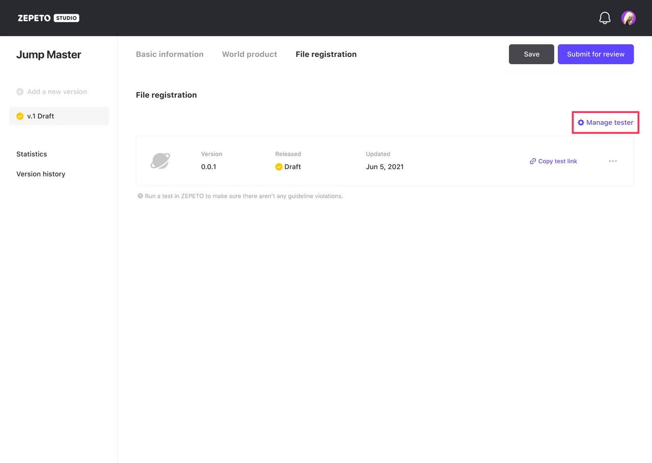Image resolution: width=652 pixels, height=463 pixels.
Task: Copy the test link
Action: (x=558, y=161)
